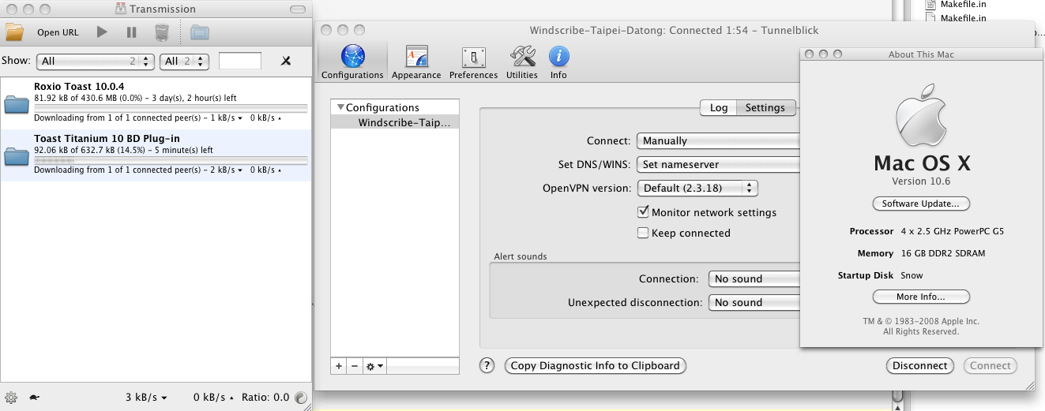Open Tunnelblick Configurations pane

click(352, 62)
